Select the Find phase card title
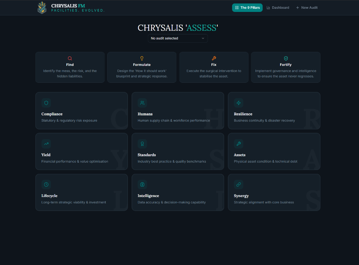Screen dimensions: 359x265 (70, 65)
